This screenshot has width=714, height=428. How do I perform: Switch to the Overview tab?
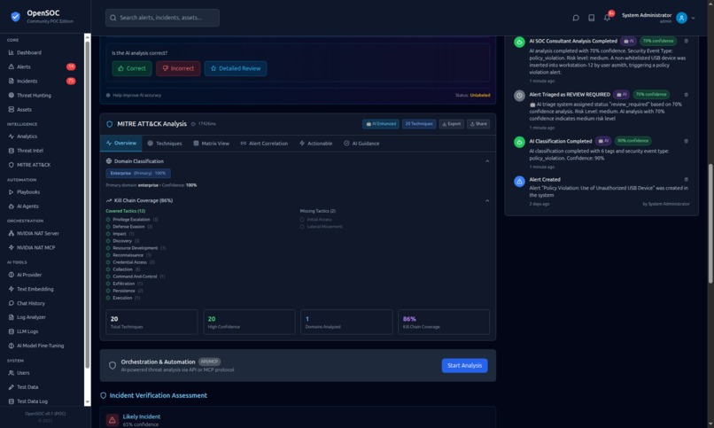(121, 143)
